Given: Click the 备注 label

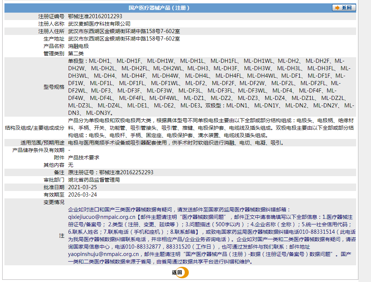Looking at the screenshot, I should pyautogui.click(x=59, y=172).
